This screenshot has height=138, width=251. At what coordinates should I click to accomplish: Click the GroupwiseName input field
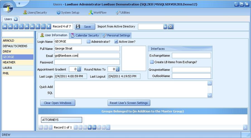pos(191,70)
